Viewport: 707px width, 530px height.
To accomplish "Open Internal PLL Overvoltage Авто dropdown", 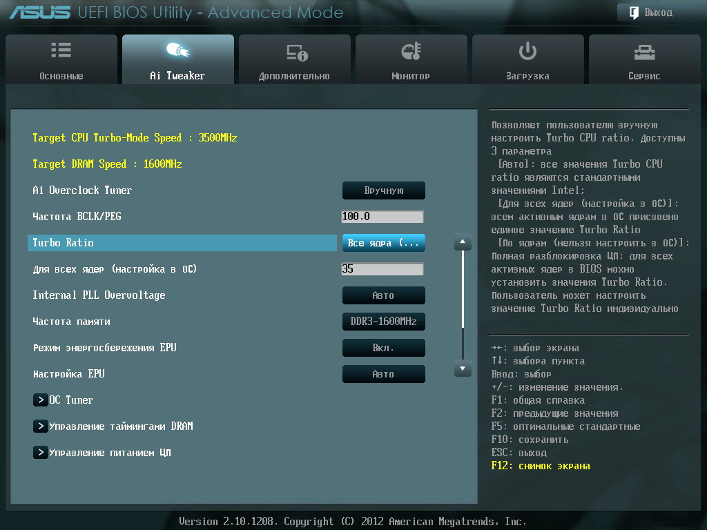I will 384,295.
